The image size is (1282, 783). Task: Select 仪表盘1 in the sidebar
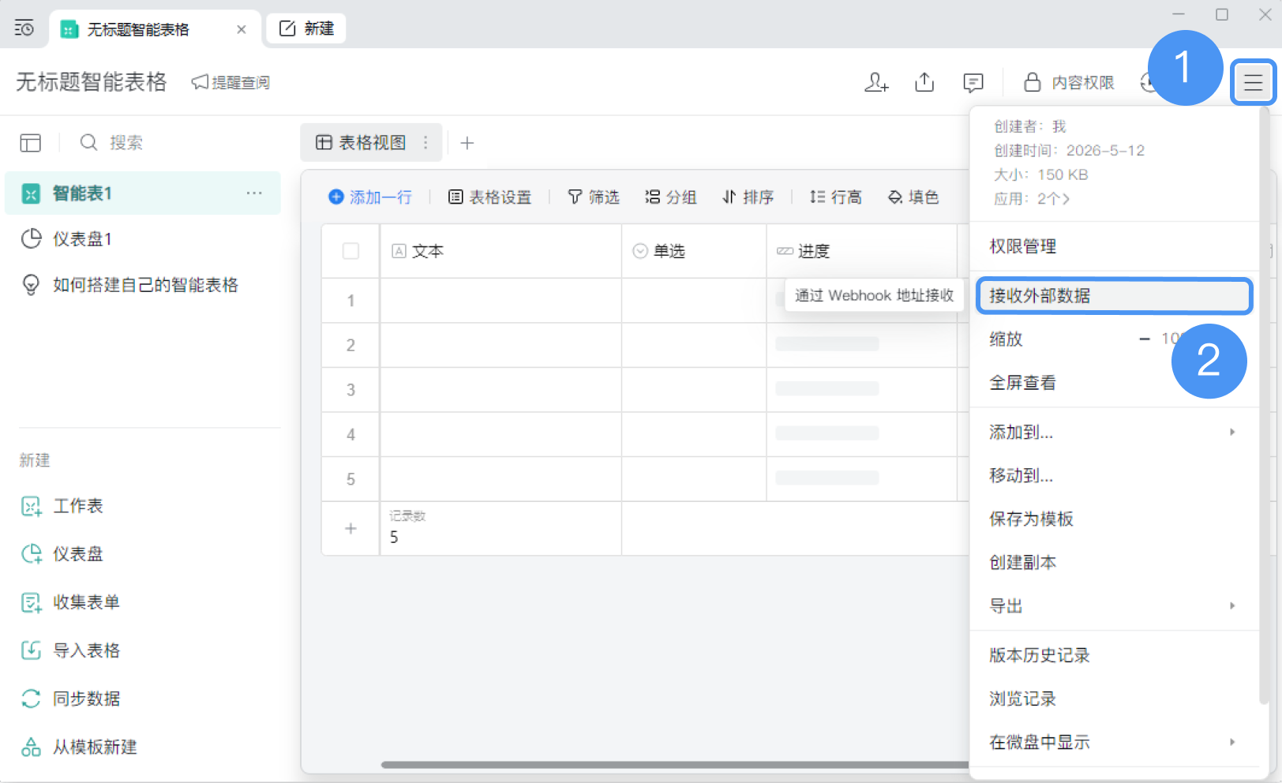(x=142, y=239)
